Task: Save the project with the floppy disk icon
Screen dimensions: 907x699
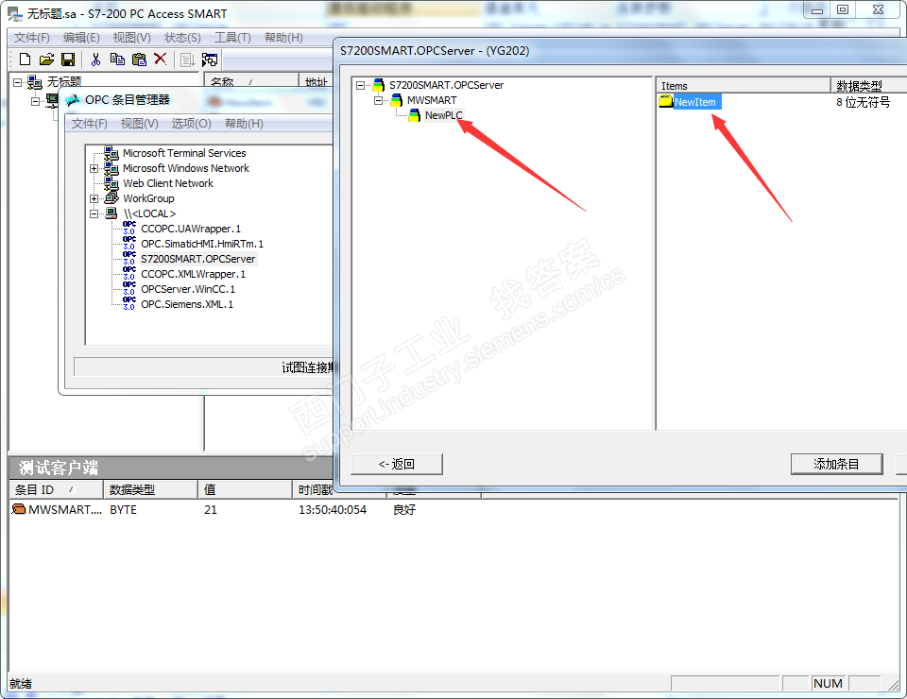Action: (x=68, y=59)
